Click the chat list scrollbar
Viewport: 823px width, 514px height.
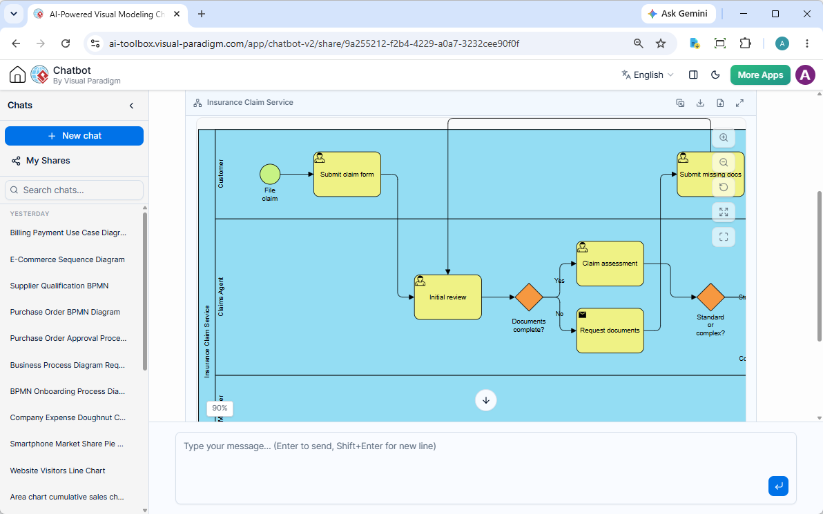(x=145, y=292)
